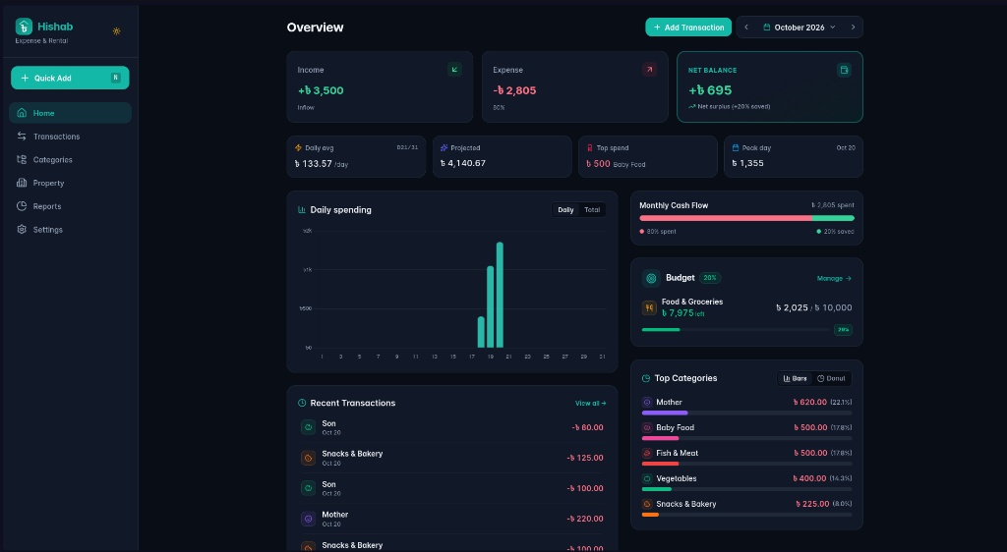Click the Settings gear icon
Image resolution: width=1007 pixels, height=552 pixels.
(22, 230)
